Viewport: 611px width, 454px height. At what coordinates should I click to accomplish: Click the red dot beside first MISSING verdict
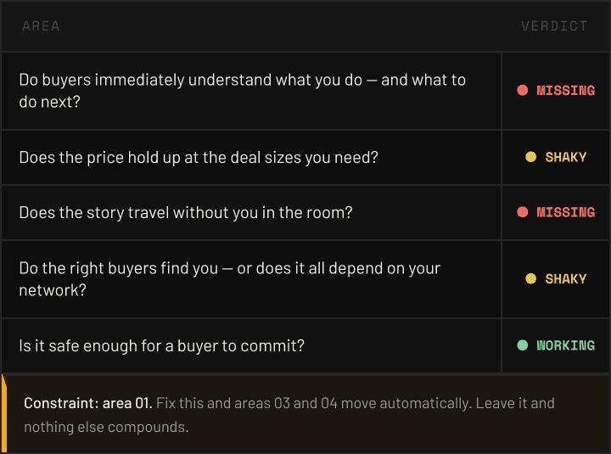pyautogui.click(x=523, y=90)
